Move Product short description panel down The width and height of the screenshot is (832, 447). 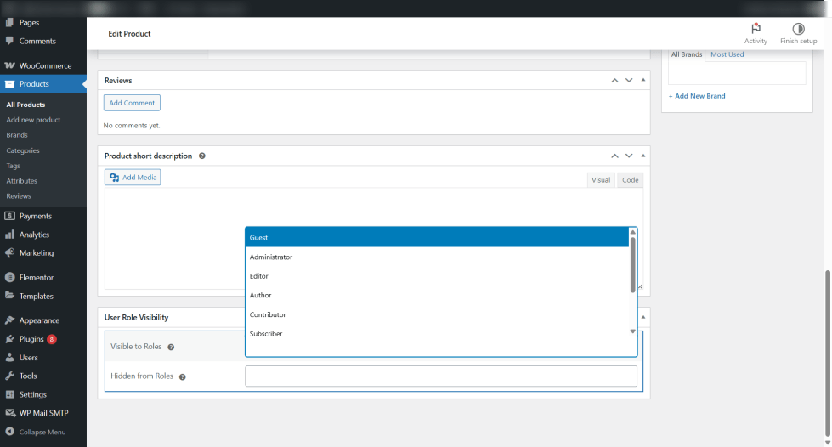click(x=629, y=156)
